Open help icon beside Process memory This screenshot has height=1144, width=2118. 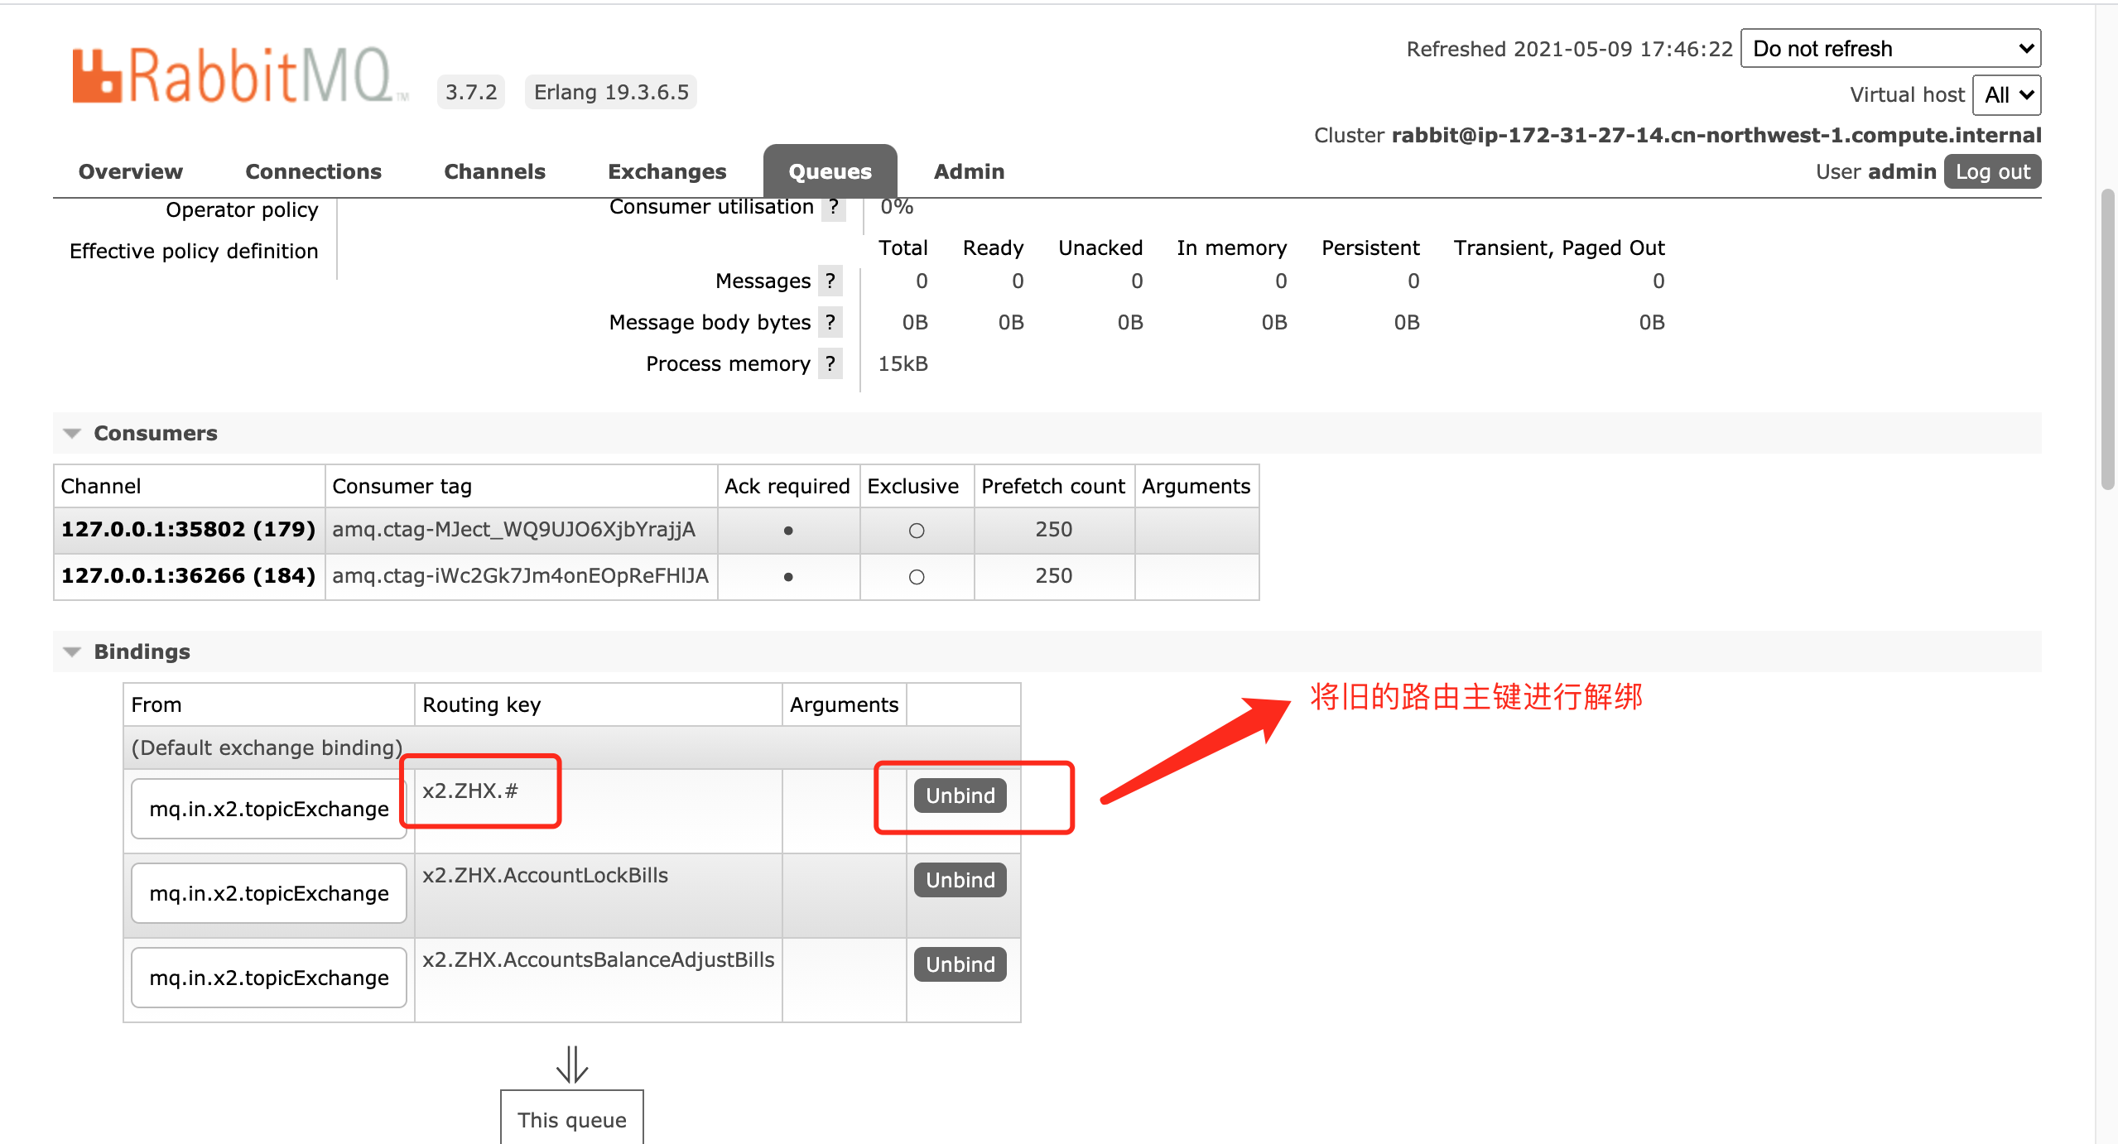tap(830, 363)
